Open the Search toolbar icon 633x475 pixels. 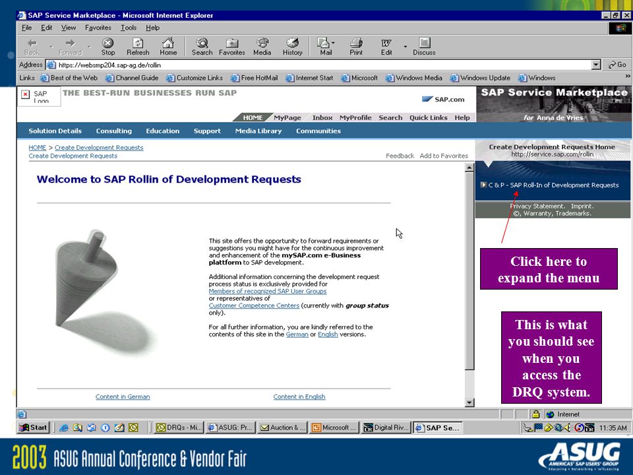(202, 46)
